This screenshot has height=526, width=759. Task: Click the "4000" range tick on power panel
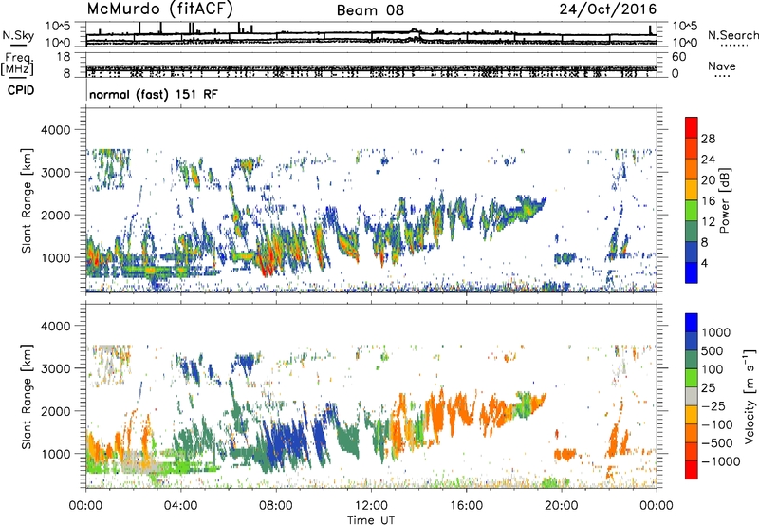56,130
